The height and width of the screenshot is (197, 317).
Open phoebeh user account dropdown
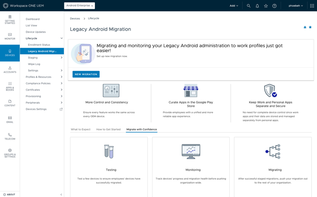pyautogui.click(x=296, y=6)
